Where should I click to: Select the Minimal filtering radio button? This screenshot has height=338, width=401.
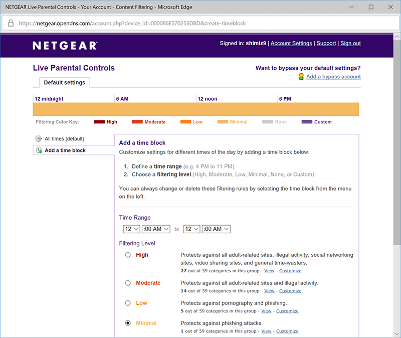[x=128, y=323]
